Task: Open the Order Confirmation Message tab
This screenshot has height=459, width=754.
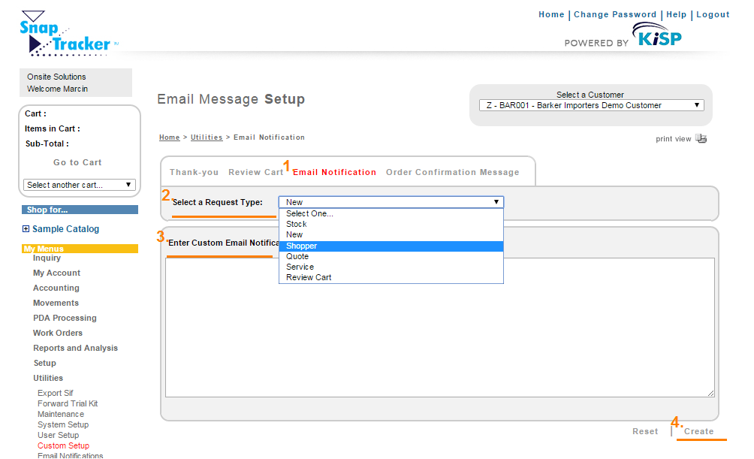Action: 452,172
